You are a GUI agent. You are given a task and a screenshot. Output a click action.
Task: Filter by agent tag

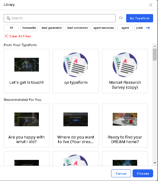(125, 28)
